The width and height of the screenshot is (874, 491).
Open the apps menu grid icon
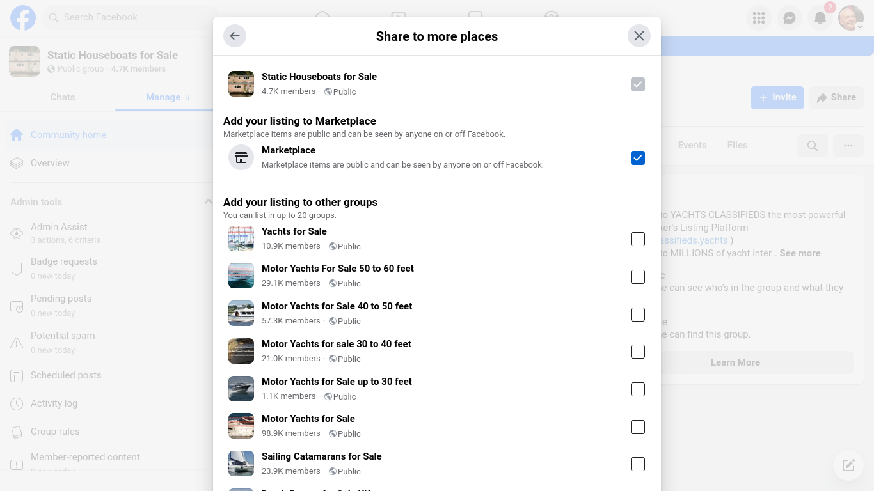pos(759,18)
